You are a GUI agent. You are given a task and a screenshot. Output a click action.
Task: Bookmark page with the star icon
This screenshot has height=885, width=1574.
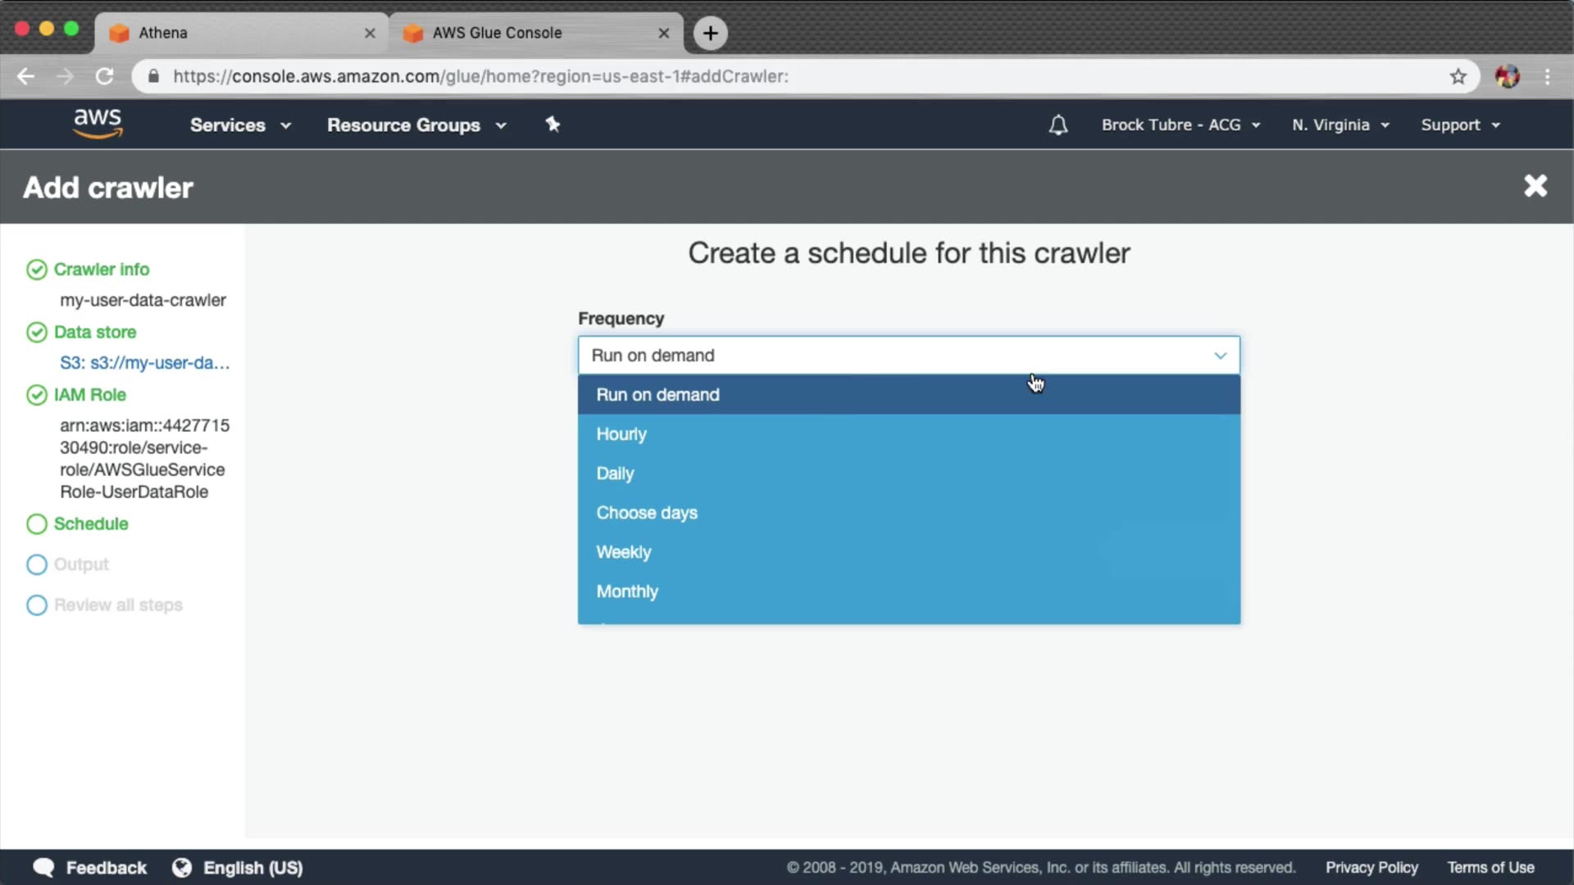(1458, 76)
